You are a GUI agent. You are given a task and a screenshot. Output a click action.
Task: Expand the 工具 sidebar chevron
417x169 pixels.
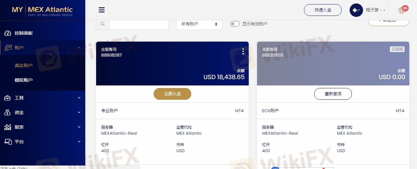79,98
